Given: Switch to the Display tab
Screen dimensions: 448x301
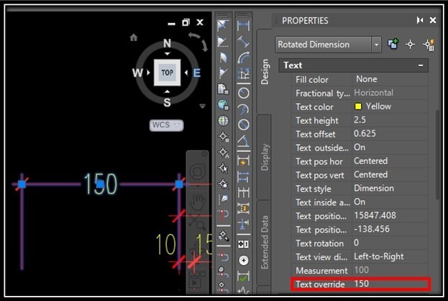Looking at the screenshot, I should pyautogui.click(x=265, y=157).
